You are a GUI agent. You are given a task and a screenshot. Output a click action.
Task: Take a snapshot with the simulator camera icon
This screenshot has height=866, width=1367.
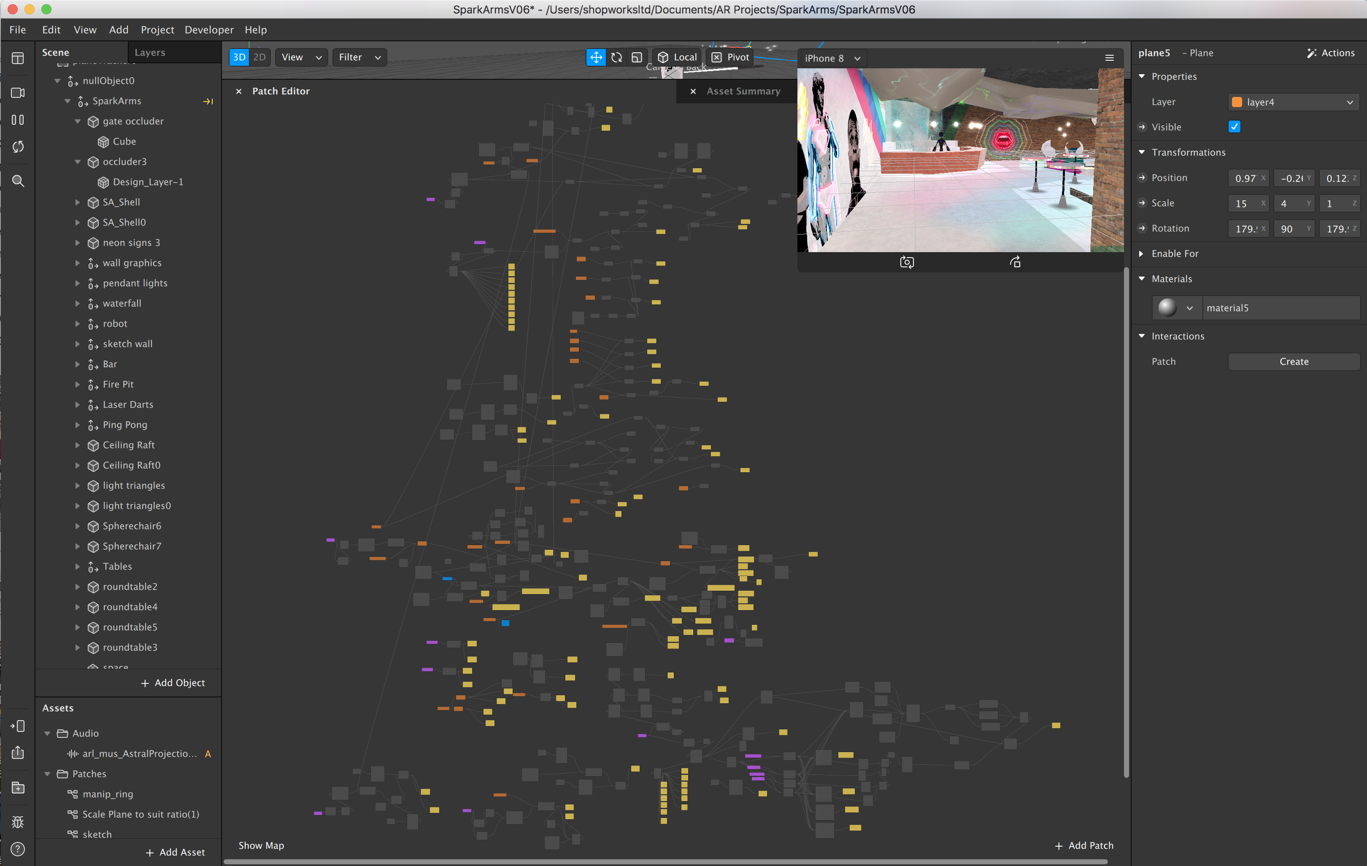point(907,262)
